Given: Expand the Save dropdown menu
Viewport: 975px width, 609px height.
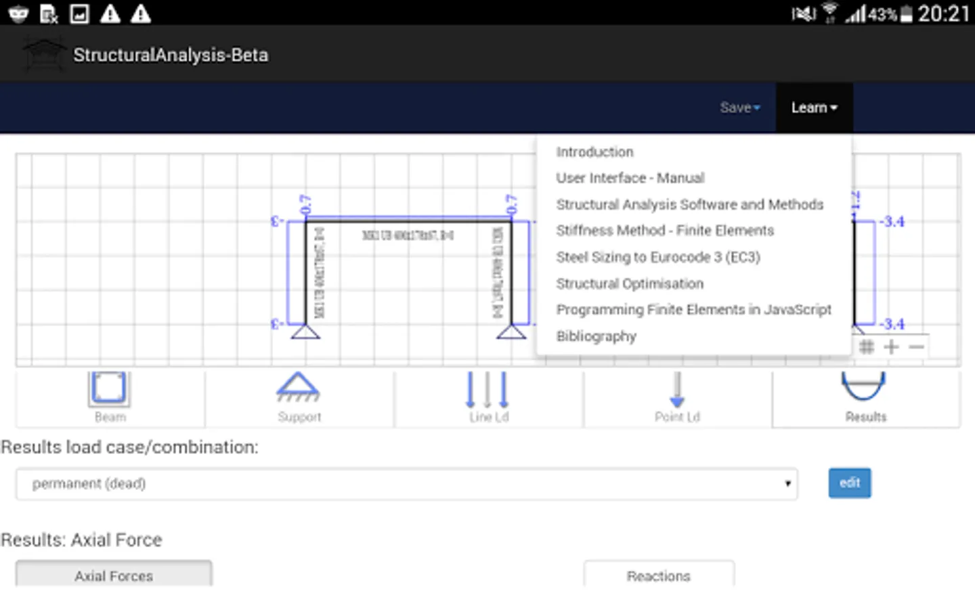Looking at the screenshot, I should pyautogui.click(x=739, y=108).
